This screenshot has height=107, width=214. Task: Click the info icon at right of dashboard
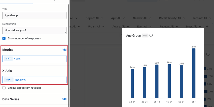click(208, 54)
